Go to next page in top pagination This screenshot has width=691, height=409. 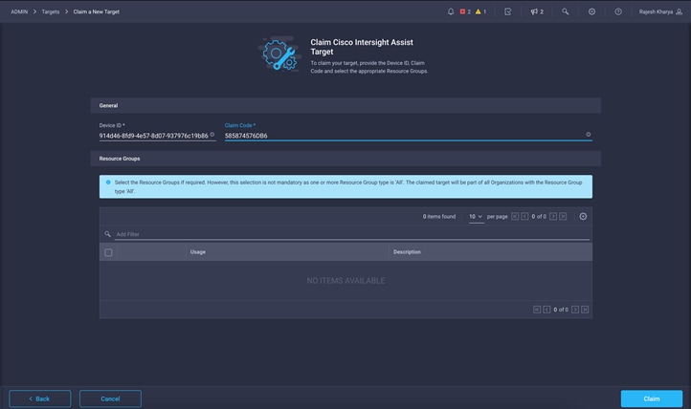(x=553, y=216)
